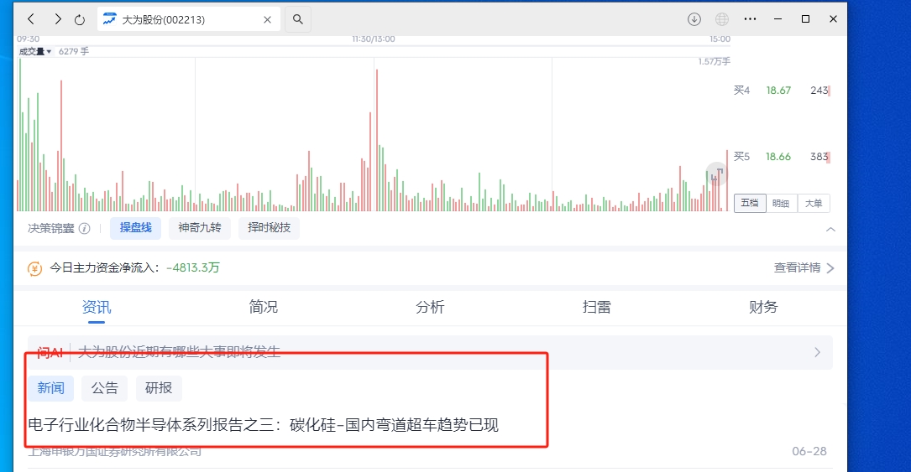Select the 新闻 news filter
This screenshot has width=911, height=472.
[51, 388]
